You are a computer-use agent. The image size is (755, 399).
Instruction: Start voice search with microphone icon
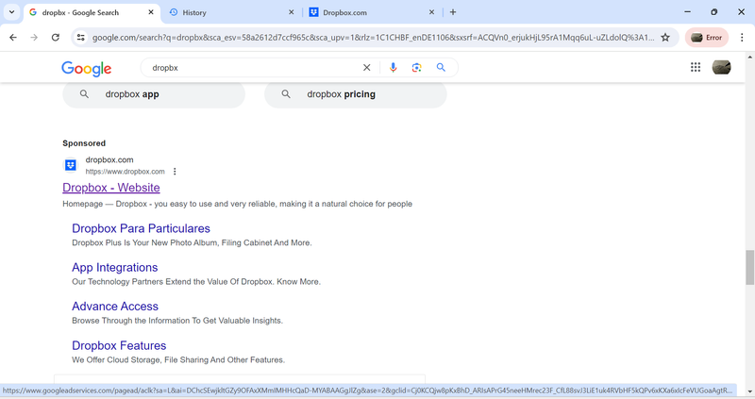coord(393,68)
